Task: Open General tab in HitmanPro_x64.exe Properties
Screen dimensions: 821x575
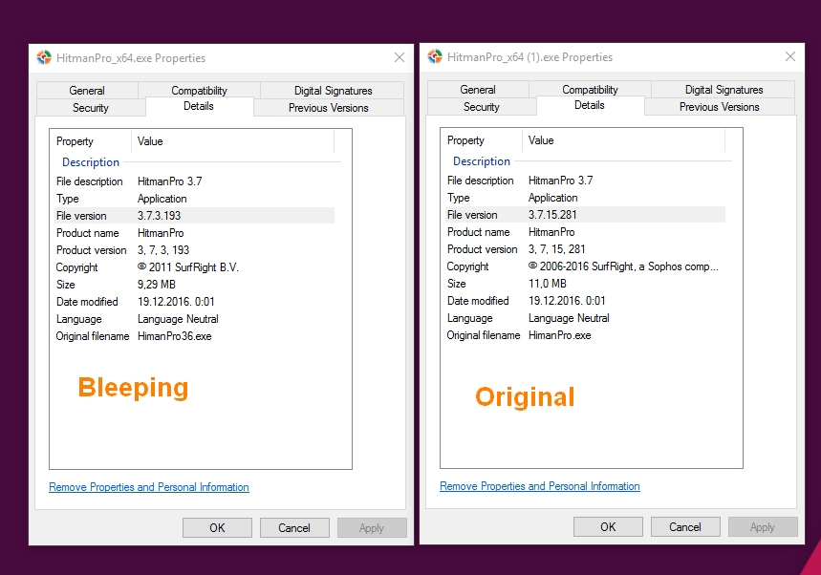Action: click(87, 90)
